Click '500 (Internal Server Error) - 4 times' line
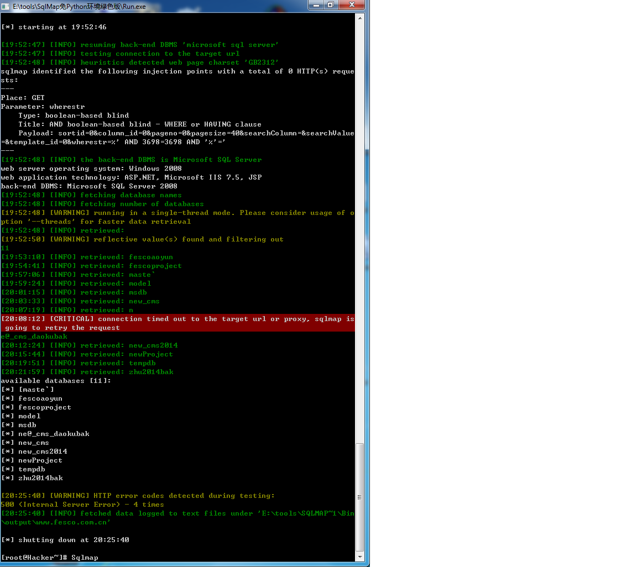 pos(82,505)
